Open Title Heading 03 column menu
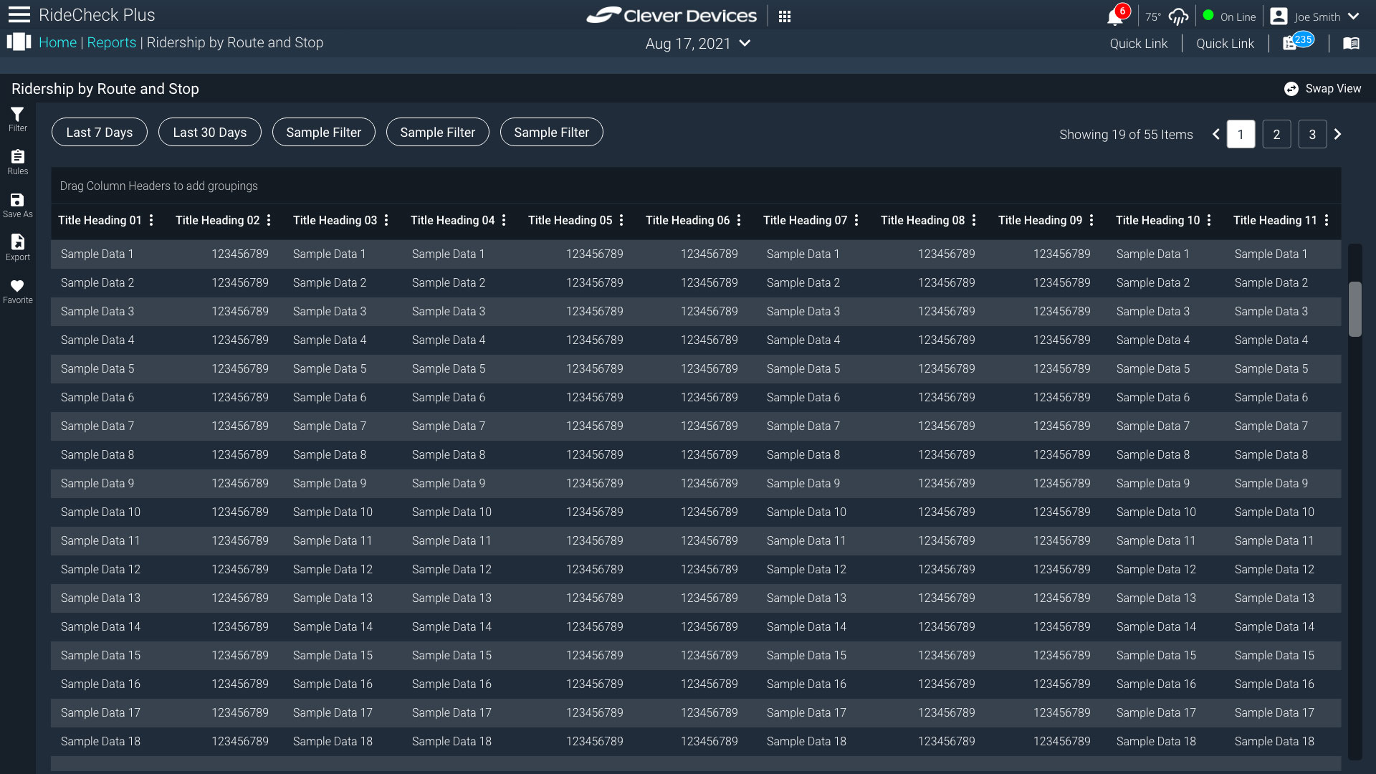Viewport: 1376px width, 774px height. 386,221
